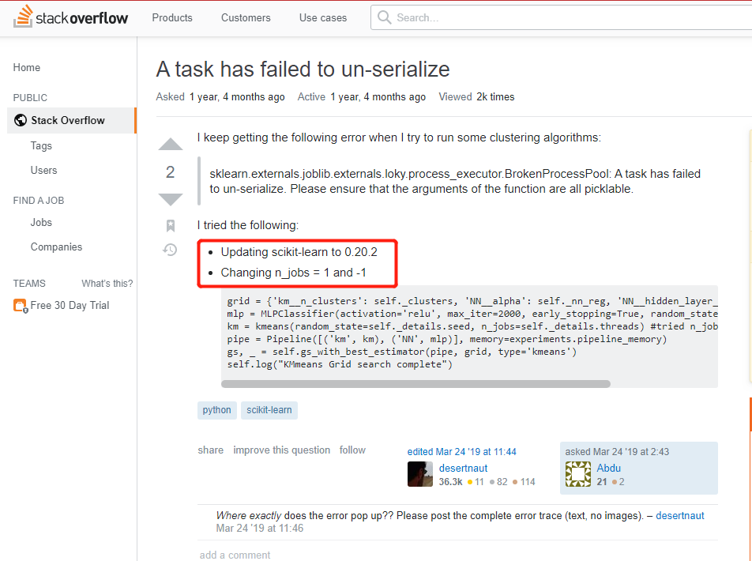Screen dimensions: 752x561
Task: Click the globe icon next to Stack Overflow
Action: (x=19, y=120)
